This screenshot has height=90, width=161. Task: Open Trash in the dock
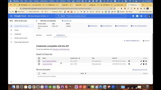pyautogui.click(x=147, y=87)
